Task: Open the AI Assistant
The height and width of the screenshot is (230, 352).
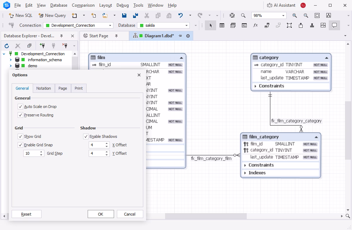Action: (x=281, y=5)
